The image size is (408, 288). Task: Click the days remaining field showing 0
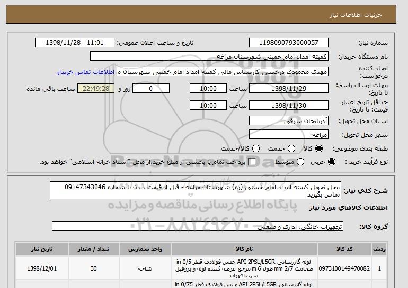pyautogui.click(x=151, y=88)
